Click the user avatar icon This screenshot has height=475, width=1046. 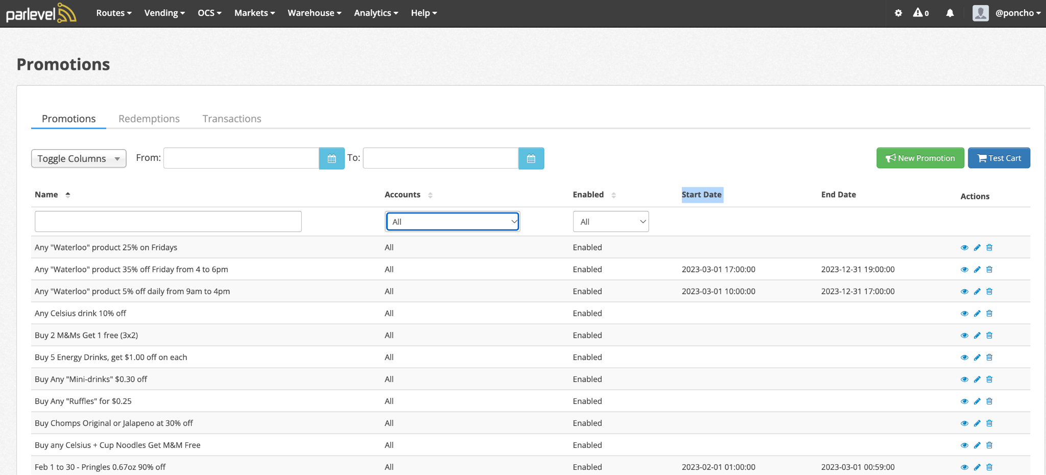pyautogui.click(x=980, y=13)
